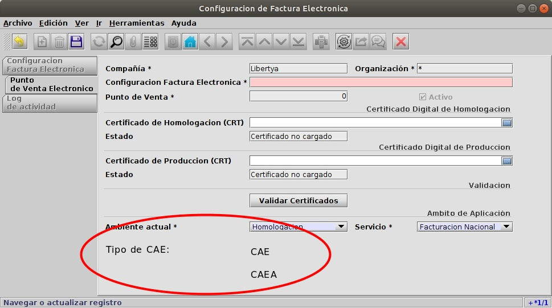
Task: Toggle the Activo checkbox
Action: pyautogui.click(x=423, y=97)
